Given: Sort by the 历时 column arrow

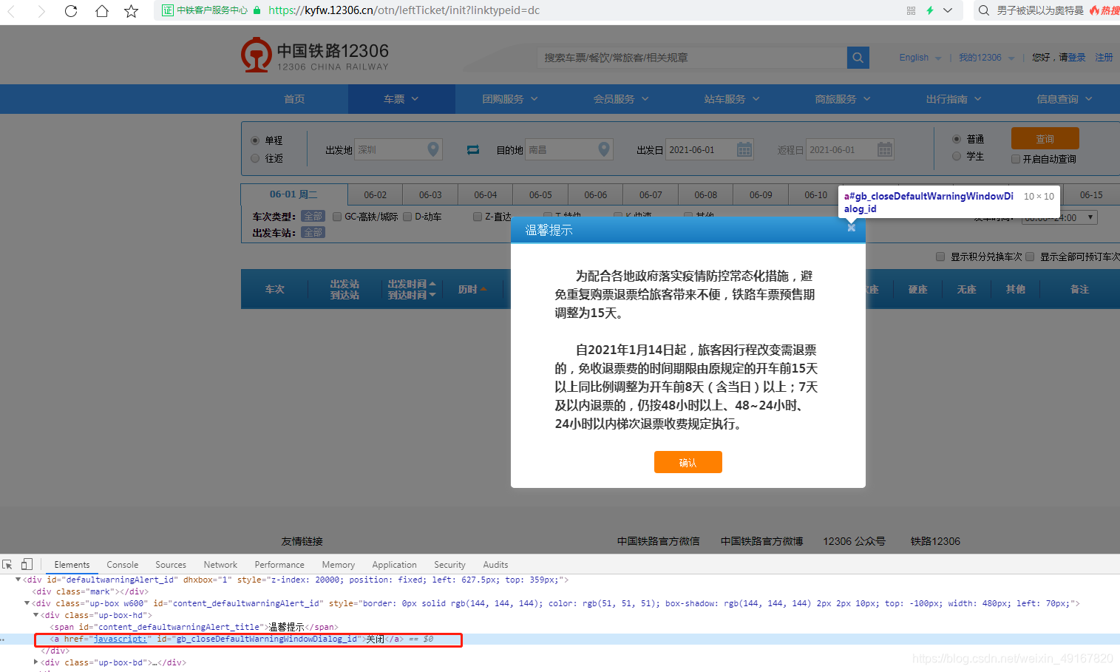Looking at the screenshot, I should tap(483, 289).
